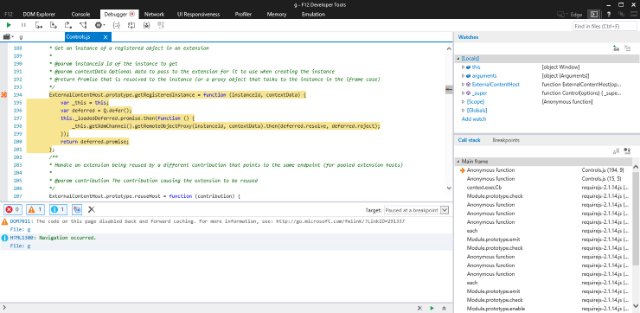
Task: Click the Step out icon
Action: tap(68, 25)
